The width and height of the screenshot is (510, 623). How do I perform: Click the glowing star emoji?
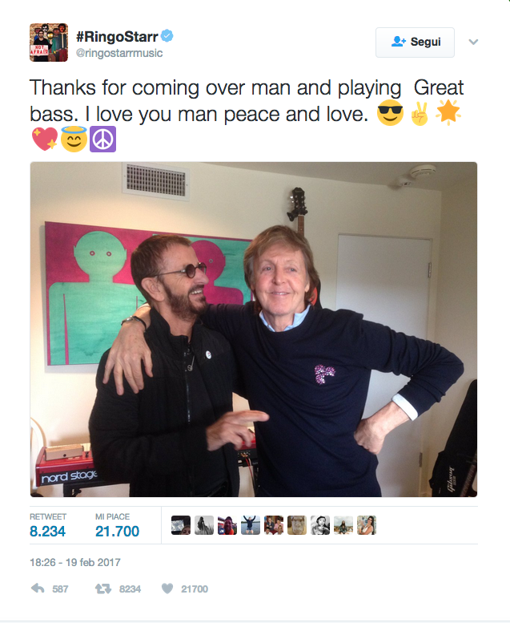pyautogui.click(x=448, y=112)
